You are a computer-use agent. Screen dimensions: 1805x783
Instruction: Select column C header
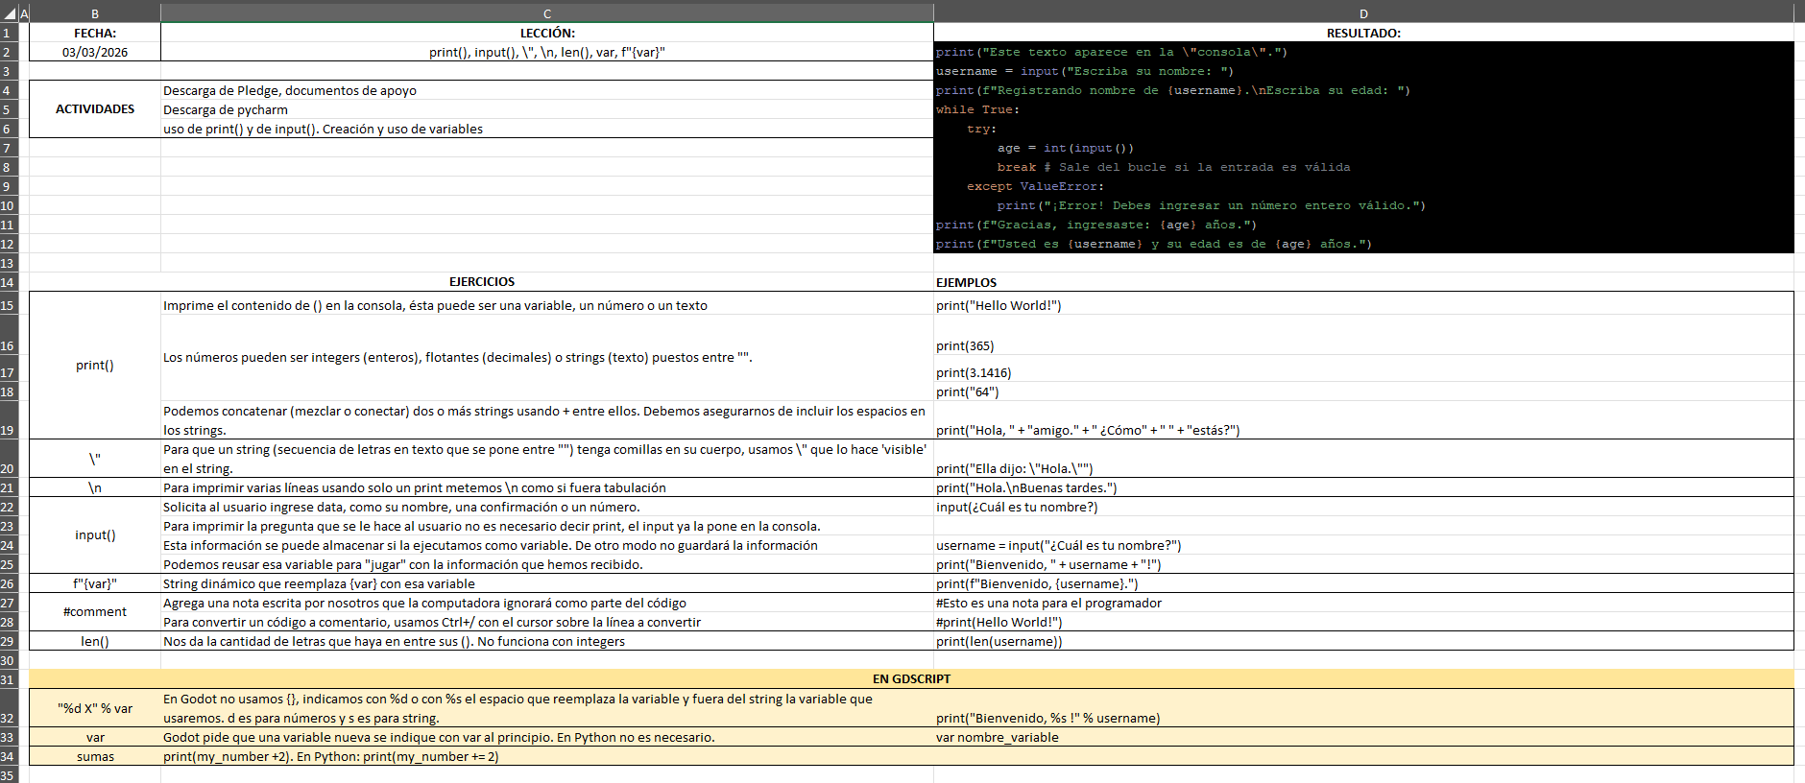(546, 13)
